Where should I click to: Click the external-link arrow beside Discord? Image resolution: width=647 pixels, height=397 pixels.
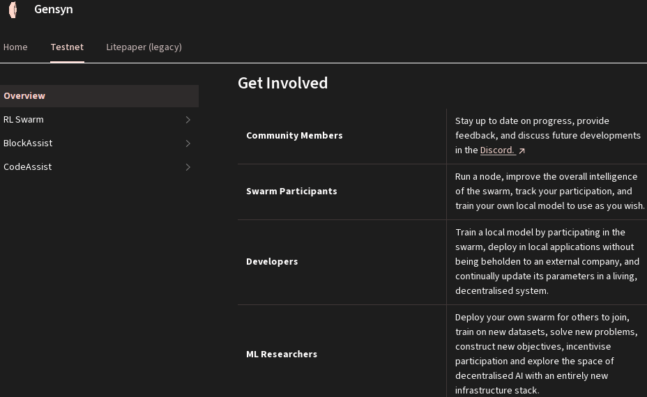coord(522,150)
